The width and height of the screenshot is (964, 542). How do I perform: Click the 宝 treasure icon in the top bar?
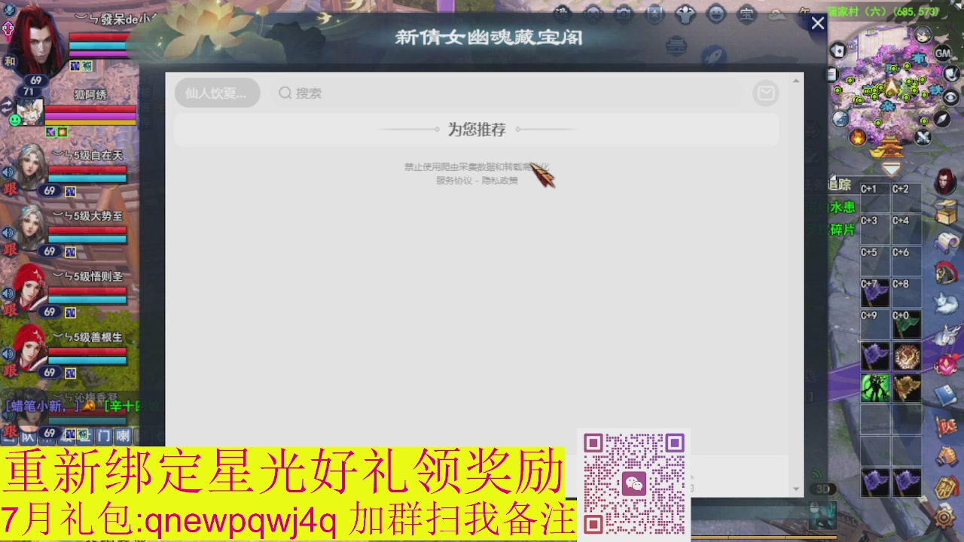point(746,14)
